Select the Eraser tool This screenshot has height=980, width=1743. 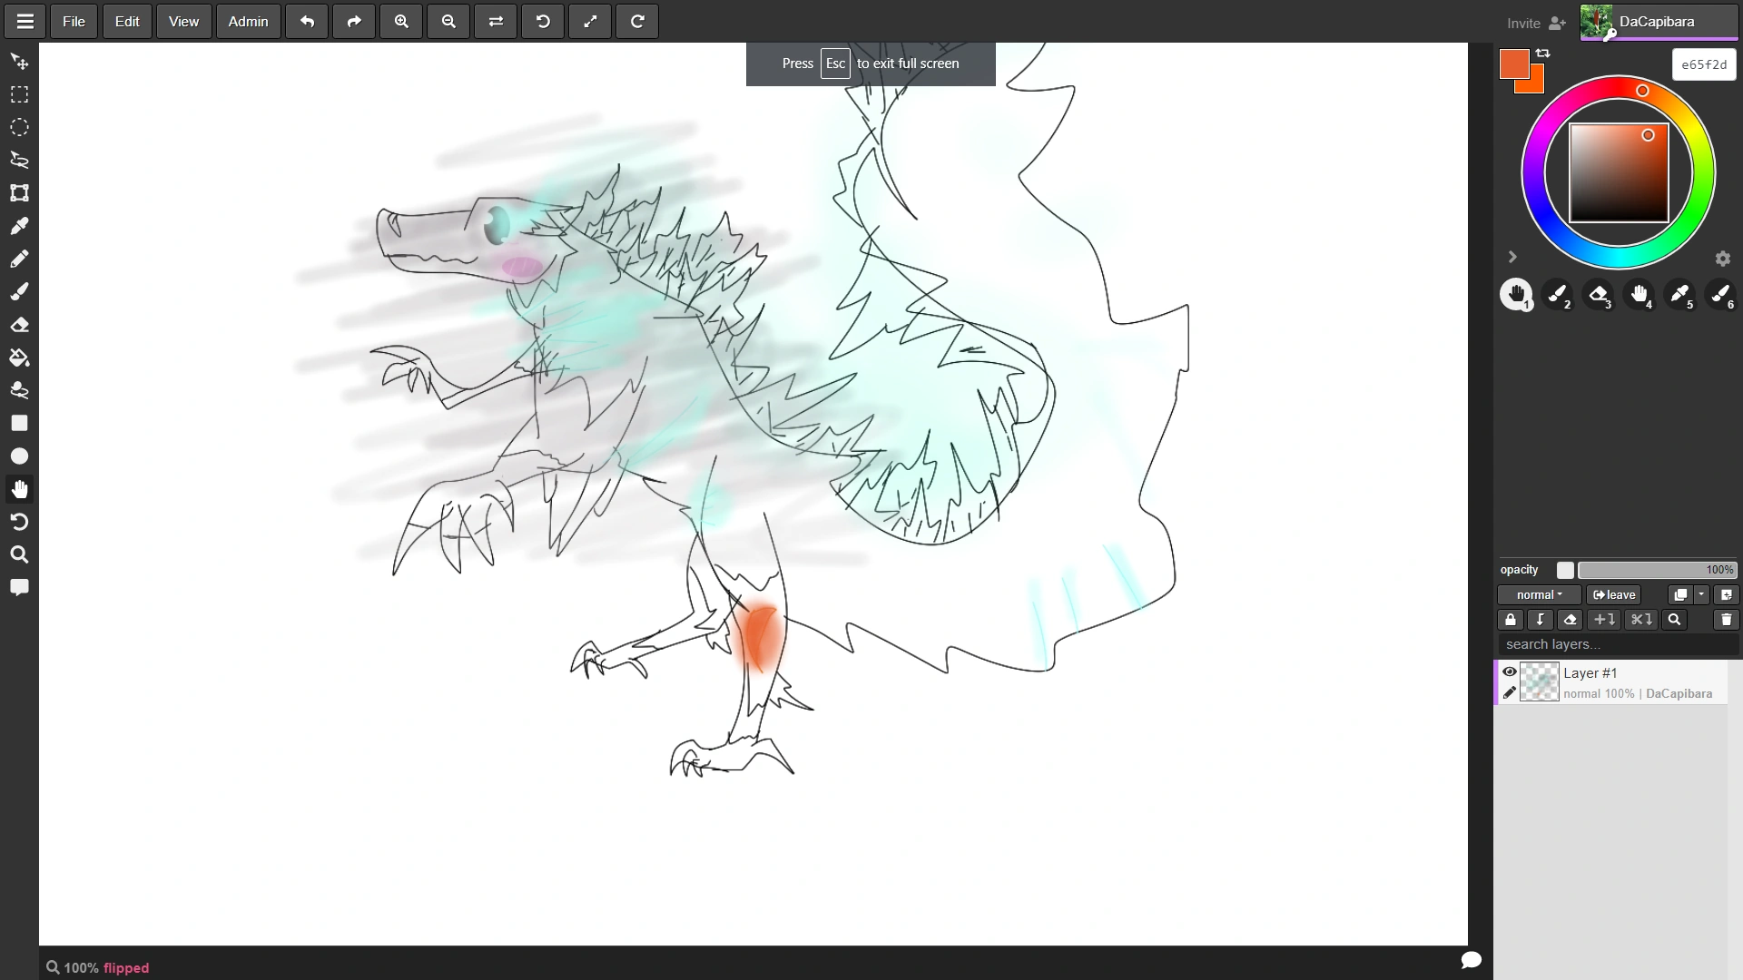coord(19,324)
